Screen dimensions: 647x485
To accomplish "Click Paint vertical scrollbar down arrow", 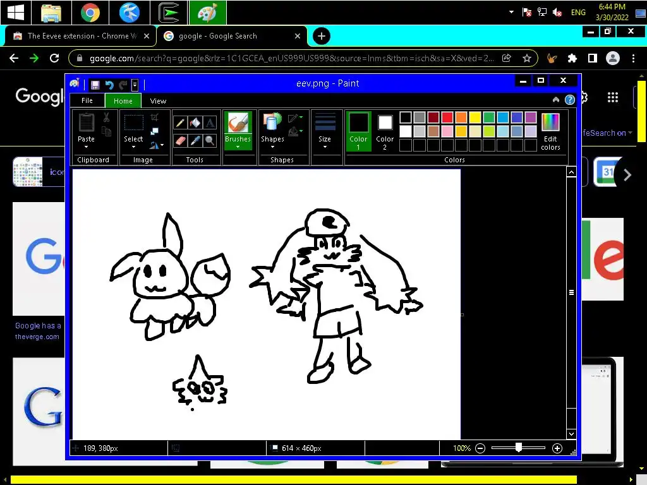I will (571, 434).
